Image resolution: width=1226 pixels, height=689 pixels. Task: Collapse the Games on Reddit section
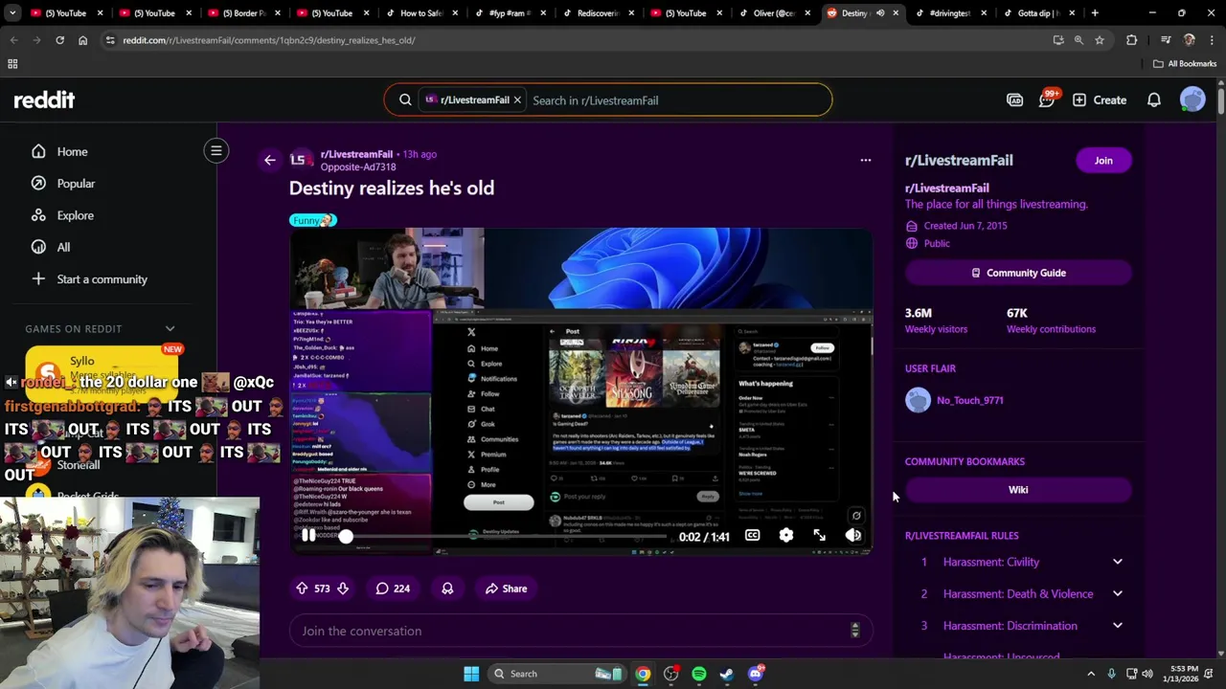(170, 329)
